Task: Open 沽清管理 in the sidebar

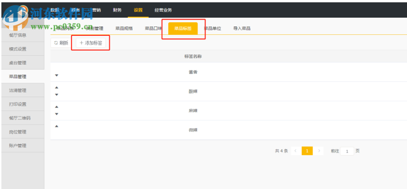Action: point(23,90)
